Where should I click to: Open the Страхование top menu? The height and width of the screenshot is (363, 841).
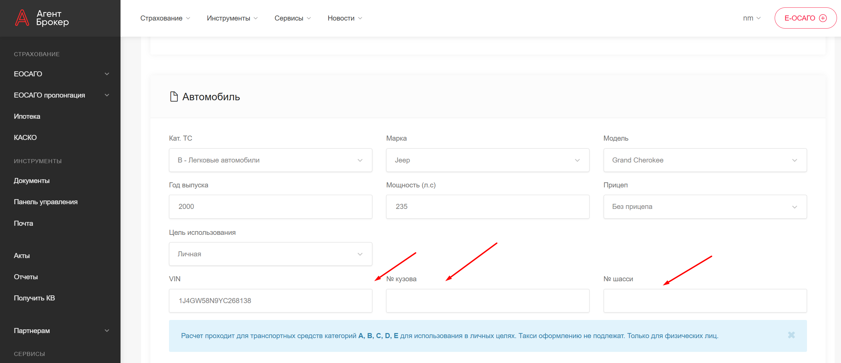click(165, 18)
